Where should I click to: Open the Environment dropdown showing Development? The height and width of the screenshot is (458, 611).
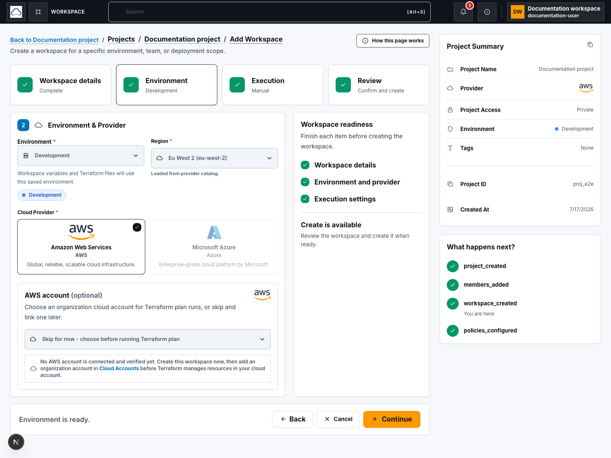click(81, 156)
